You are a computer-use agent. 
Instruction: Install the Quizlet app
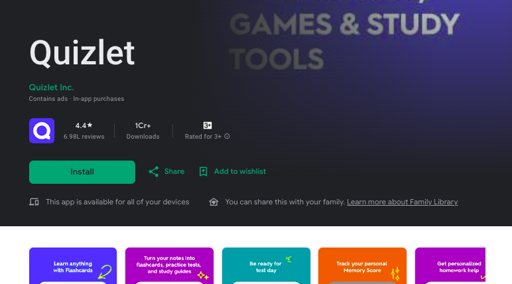tap(82, 172)
